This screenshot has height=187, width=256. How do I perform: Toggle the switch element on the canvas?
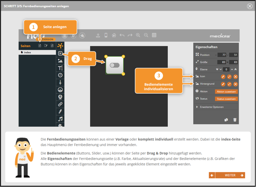point(115,65)
